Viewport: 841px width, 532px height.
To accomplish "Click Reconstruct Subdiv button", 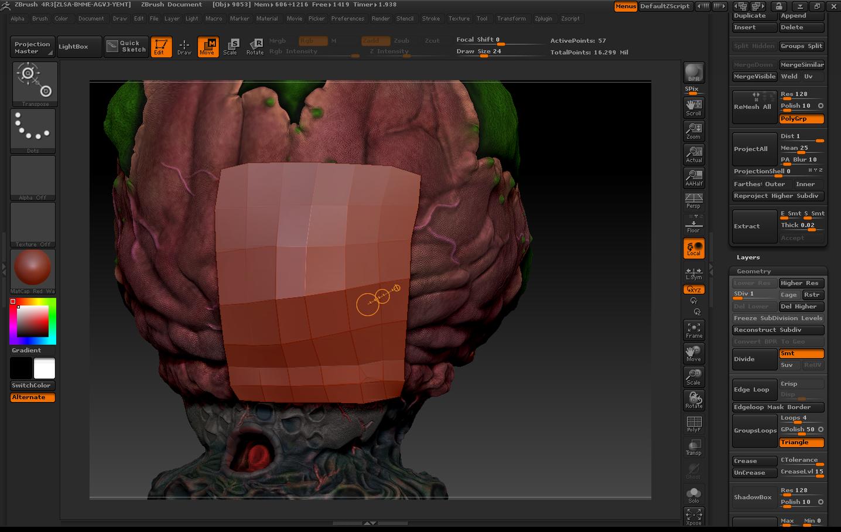I will (778, 330).
